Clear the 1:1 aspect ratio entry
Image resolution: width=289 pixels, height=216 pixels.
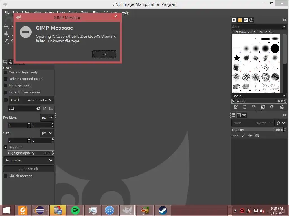[x=38, y=108]
